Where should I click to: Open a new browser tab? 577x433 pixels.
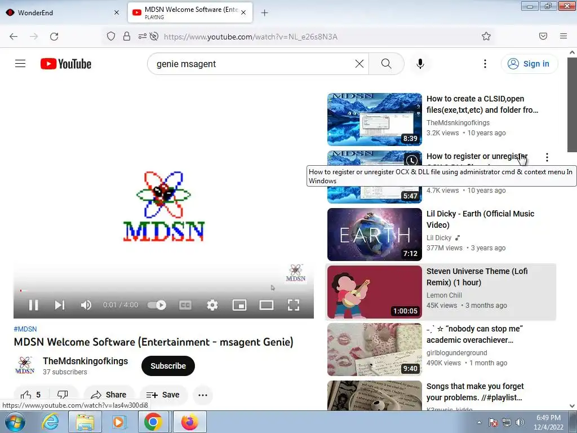pos(264,13)
